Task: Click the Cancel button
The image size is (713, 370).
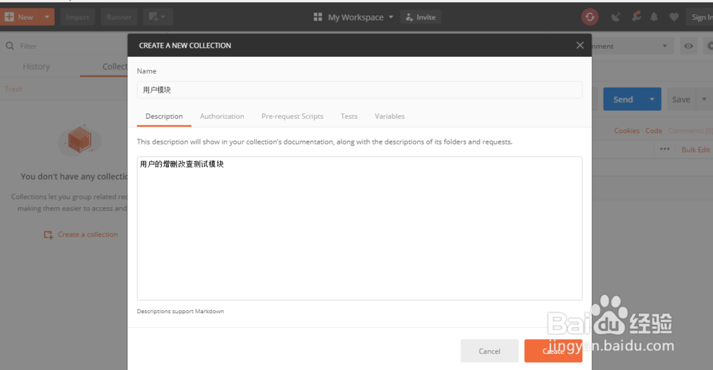Action: click(x=489, y=351)
